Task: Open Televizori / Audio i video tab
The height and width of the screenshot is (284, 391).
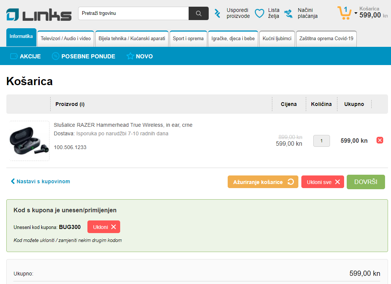Action: point(65,39)
